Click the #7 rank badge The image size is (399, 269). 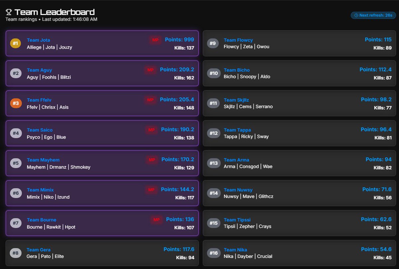pyautogui.click(x=16, y=223)
